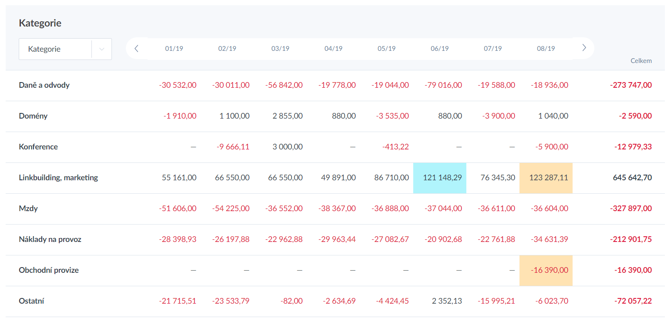Click the Domény total -2 590,00
The width and height of the screenshot is (671, 321).
click(635, 116)
